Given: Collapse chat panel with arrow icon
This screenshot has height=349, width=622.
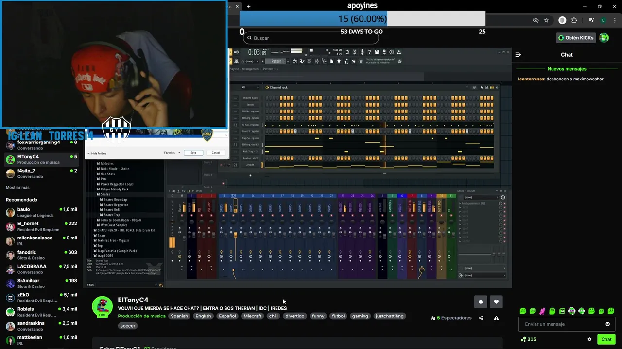Looking at the screenshot, I should 518,55.
